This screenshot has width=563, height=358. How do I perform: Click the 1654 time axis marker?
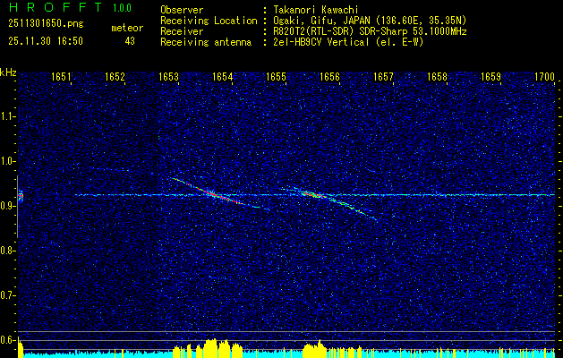[x=222, y=77]
